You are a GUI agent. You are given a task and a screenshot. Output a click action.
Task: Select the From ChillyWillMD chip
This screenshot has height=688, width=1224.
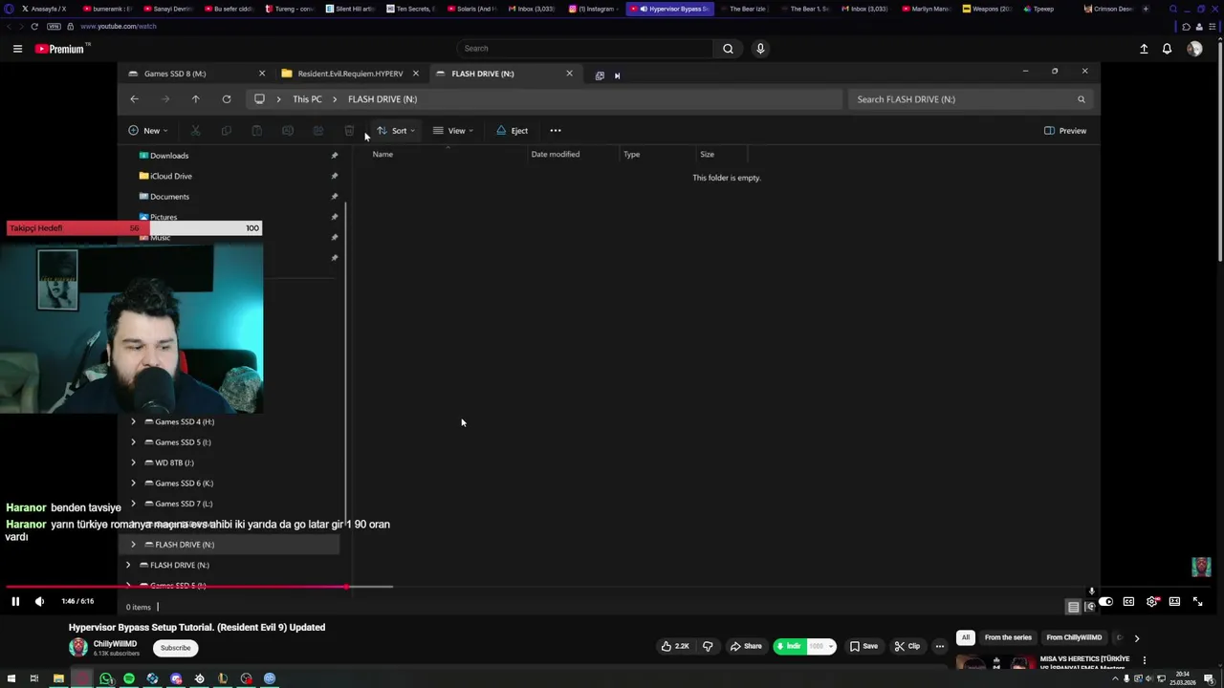click(x=1074, y=638)
